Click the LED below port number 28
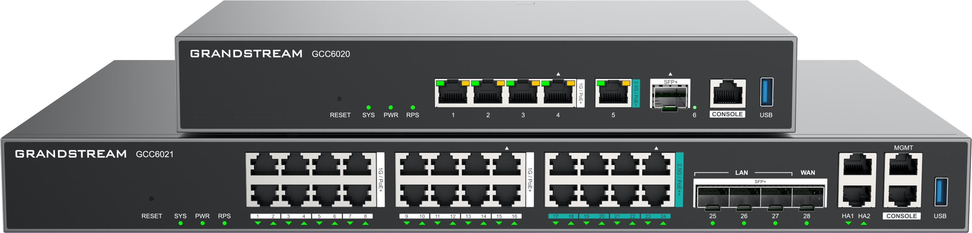The height and width of the screenshot is (233, 972). (806, 223)
